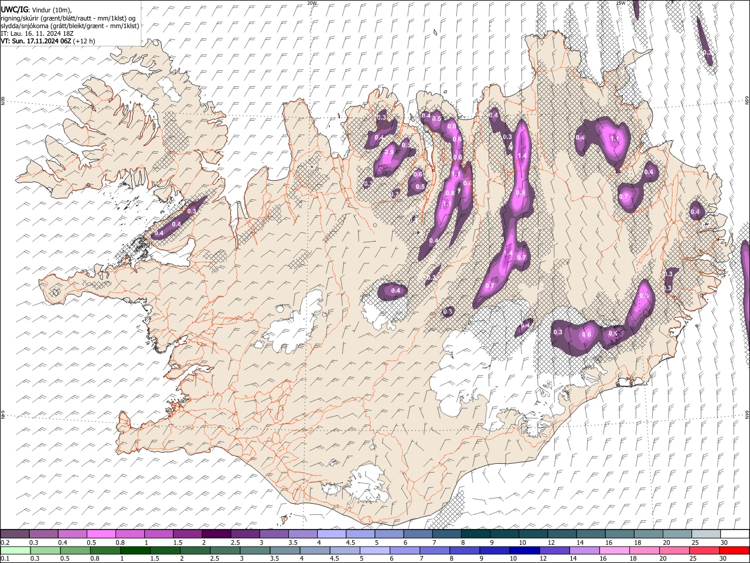Click the "20W" longitude label
This screenshot has width=750, height=563.
[312, 3]
